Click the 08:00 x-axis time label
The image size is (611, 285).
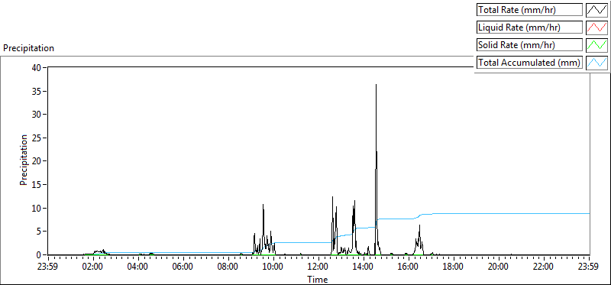[228, 267]
